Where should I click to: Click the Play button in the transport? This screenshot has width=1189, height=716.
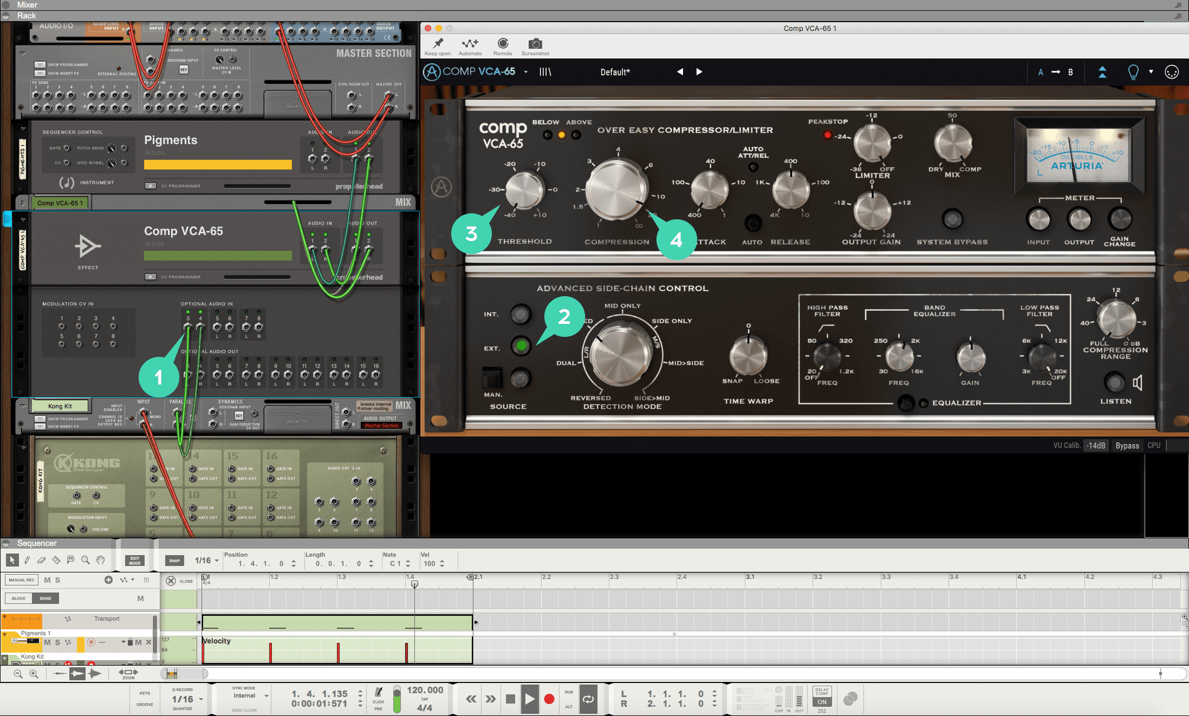529,699
